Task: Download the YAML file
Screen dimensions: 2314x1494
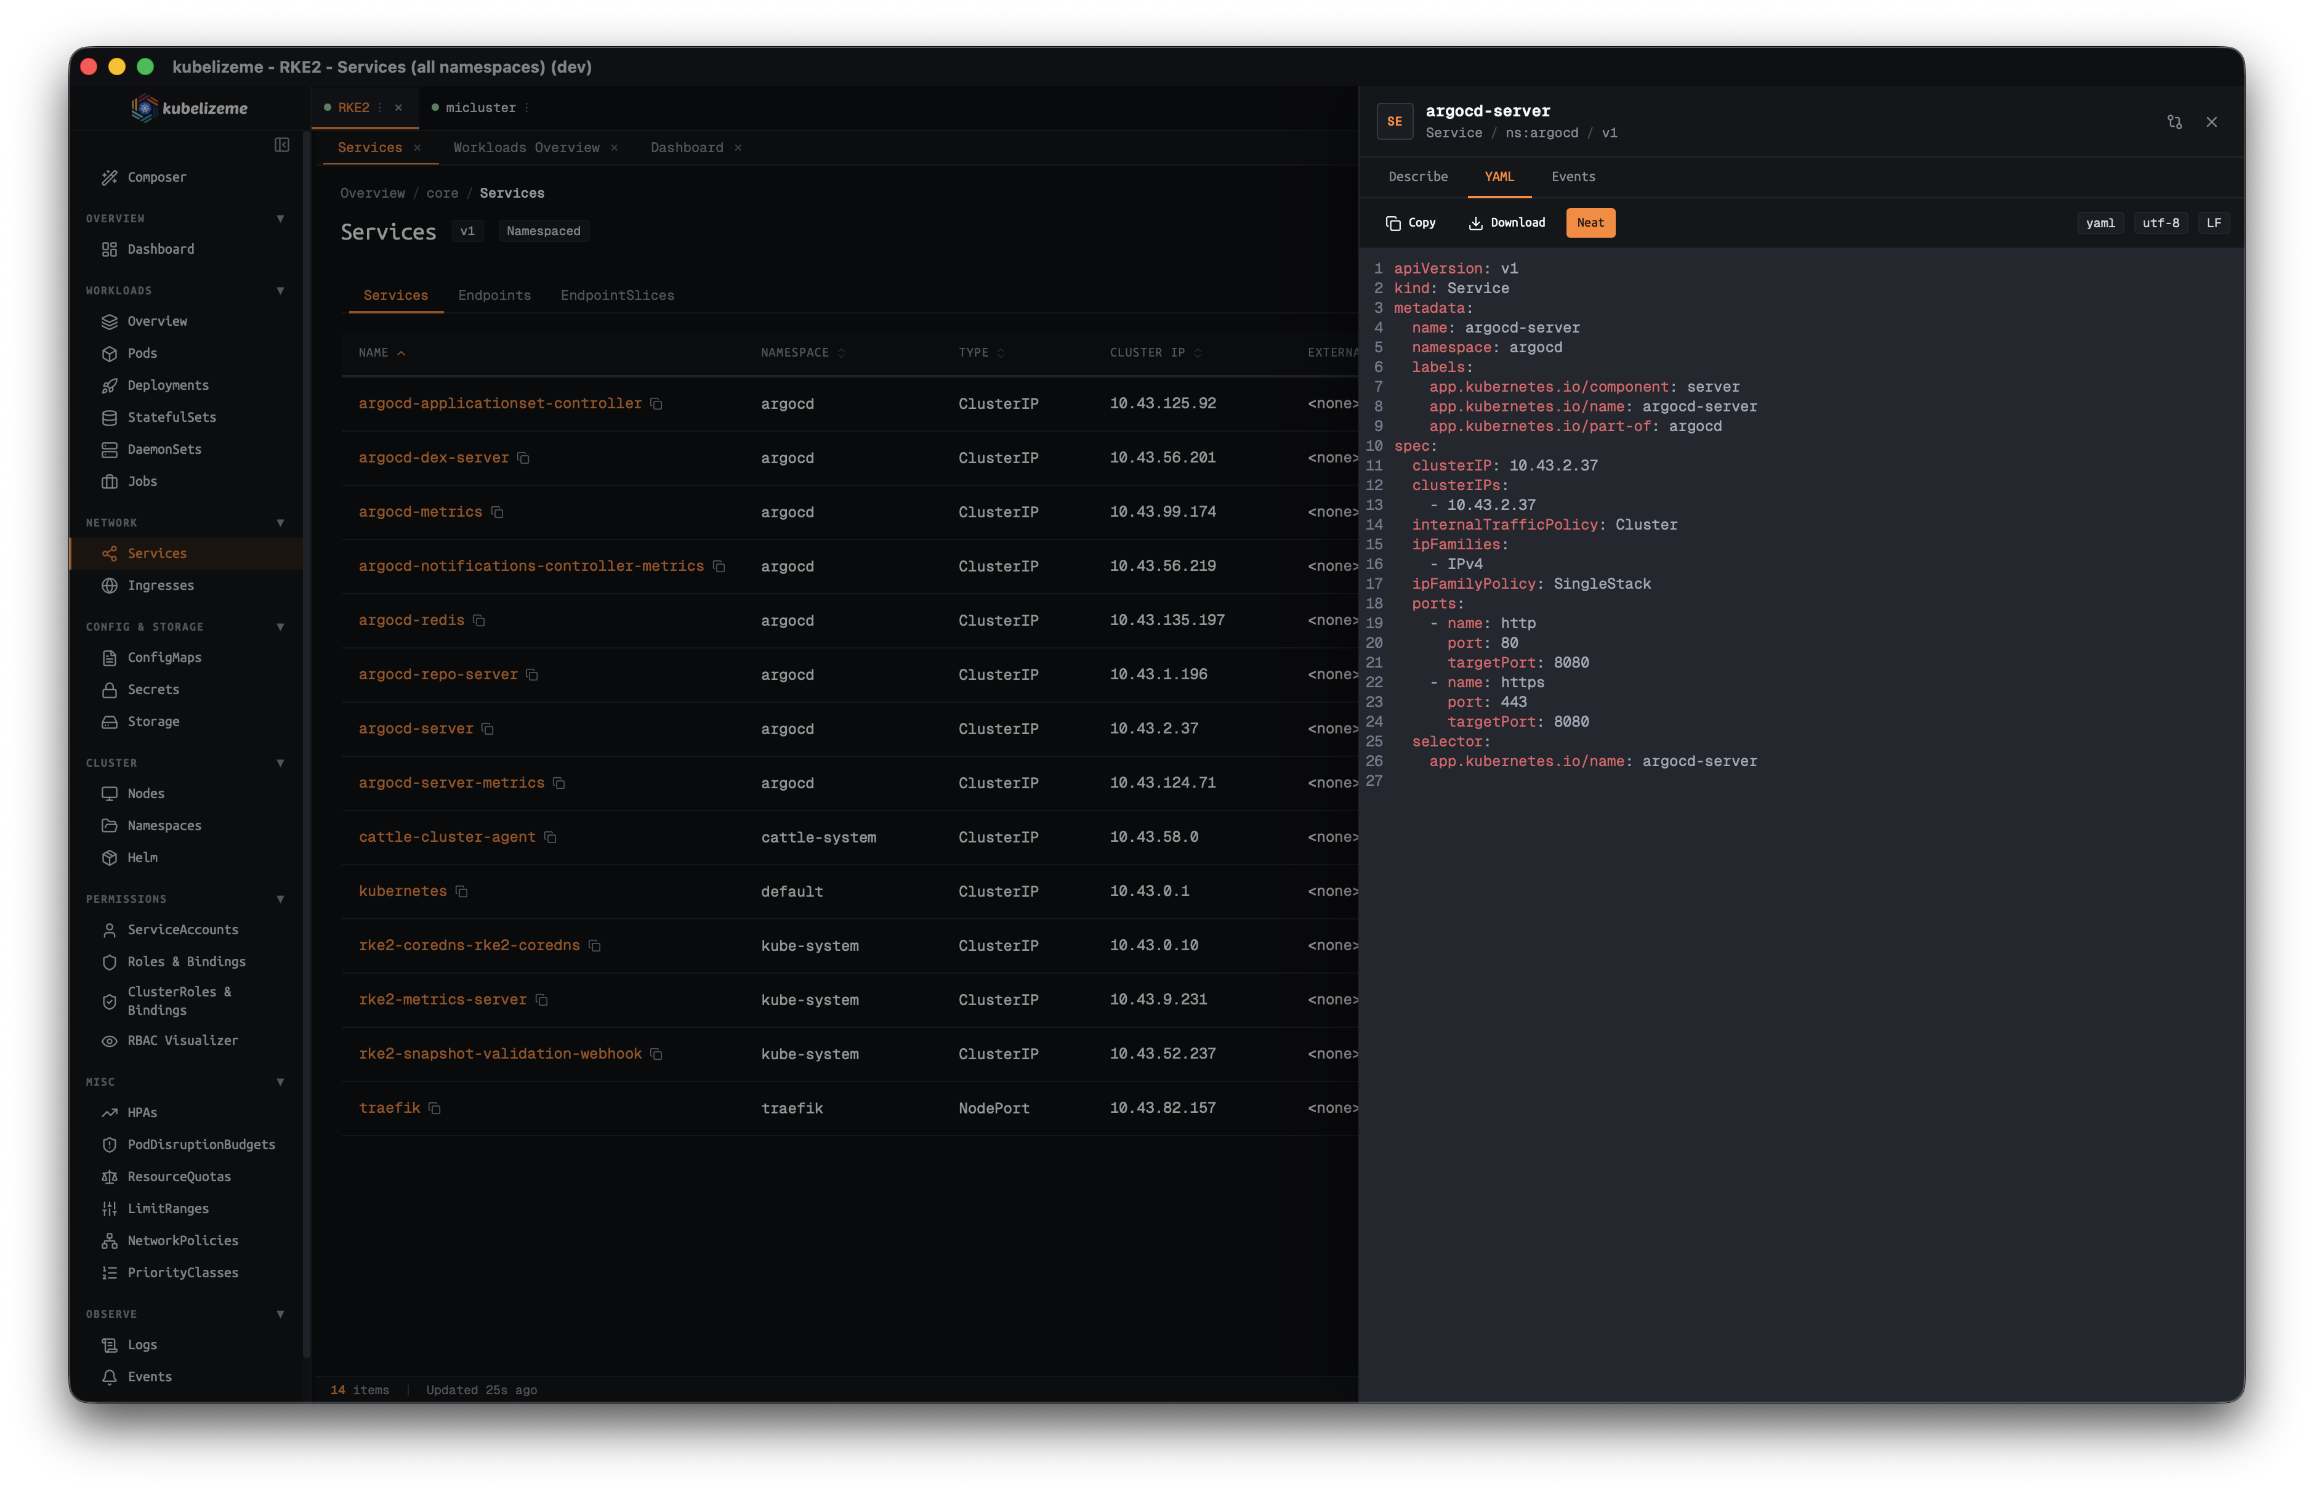Action: [x=1507, y=222]
